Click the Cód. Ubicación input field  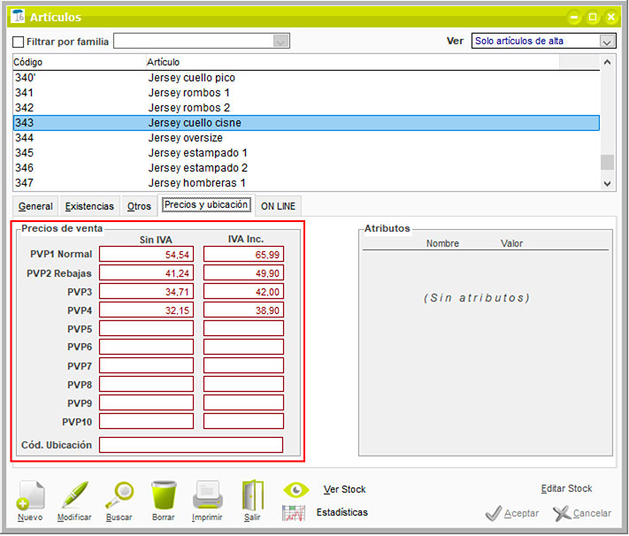coord(191,445)
